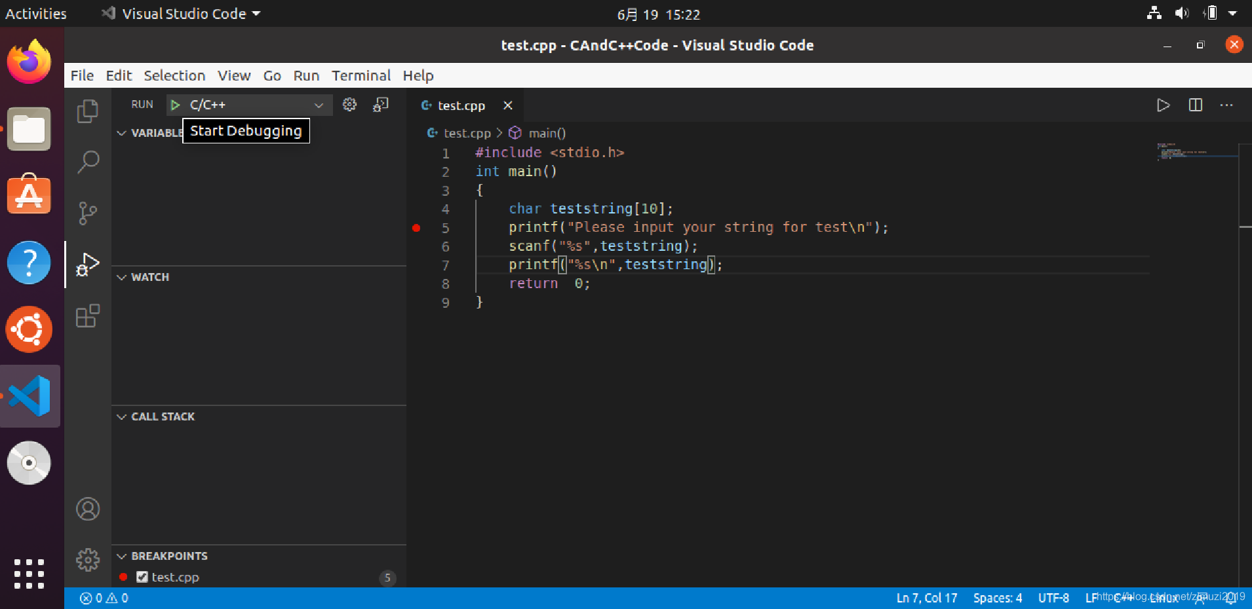
Task: Click test.cpp in the breadcrumb
Action: [x=467, y=133]
